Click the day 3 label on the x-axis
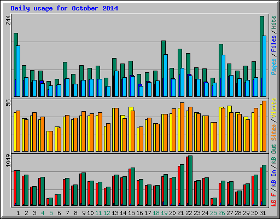Screen dimensions: 280x219 coord(34,213)
